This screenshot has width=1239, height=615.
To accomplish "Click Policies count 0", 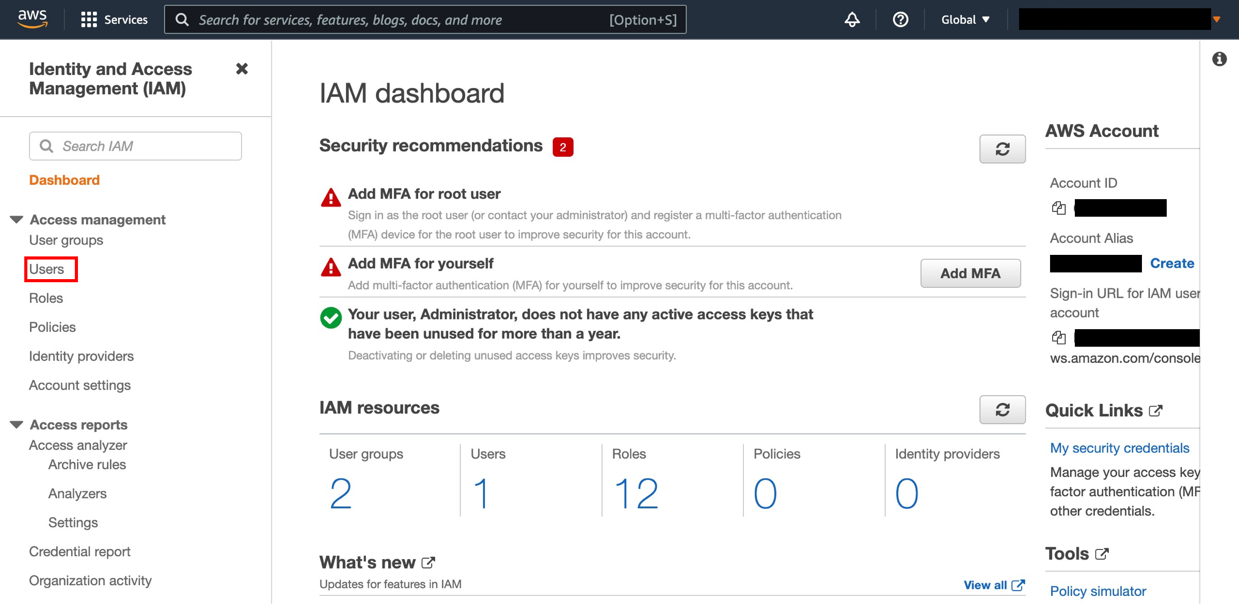I will pyautogui.click(x=765, y=494).
